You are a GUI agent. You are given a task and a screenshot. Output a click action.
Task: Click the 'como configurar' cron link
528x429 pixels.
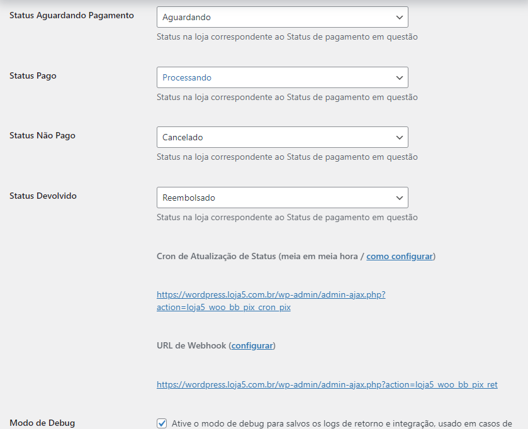(x=400, y=257)
